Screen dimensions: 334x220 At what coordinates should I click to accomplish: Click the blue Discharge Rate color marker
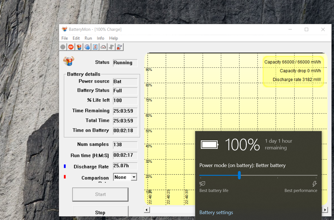coord(65,166)
